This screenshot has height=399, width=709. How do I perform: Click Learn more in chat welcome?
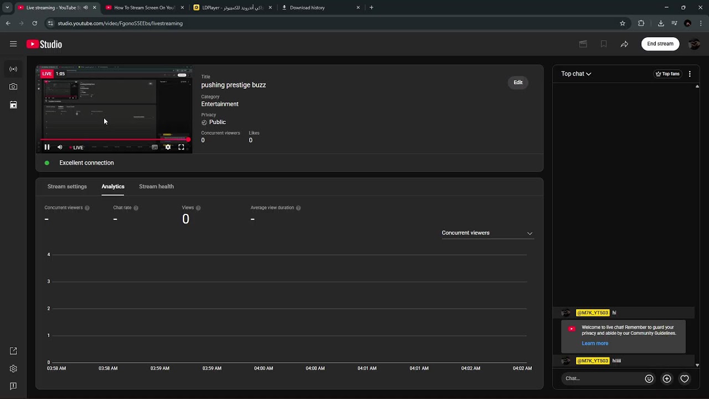pos(595,344)
